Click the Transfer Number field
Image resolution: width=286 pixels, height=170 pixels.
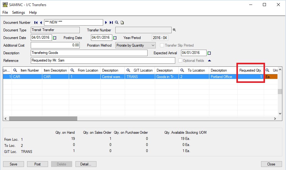[x=143, y=30]
